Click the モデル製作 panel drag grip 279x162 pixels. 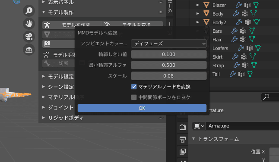tap(161, 12)
